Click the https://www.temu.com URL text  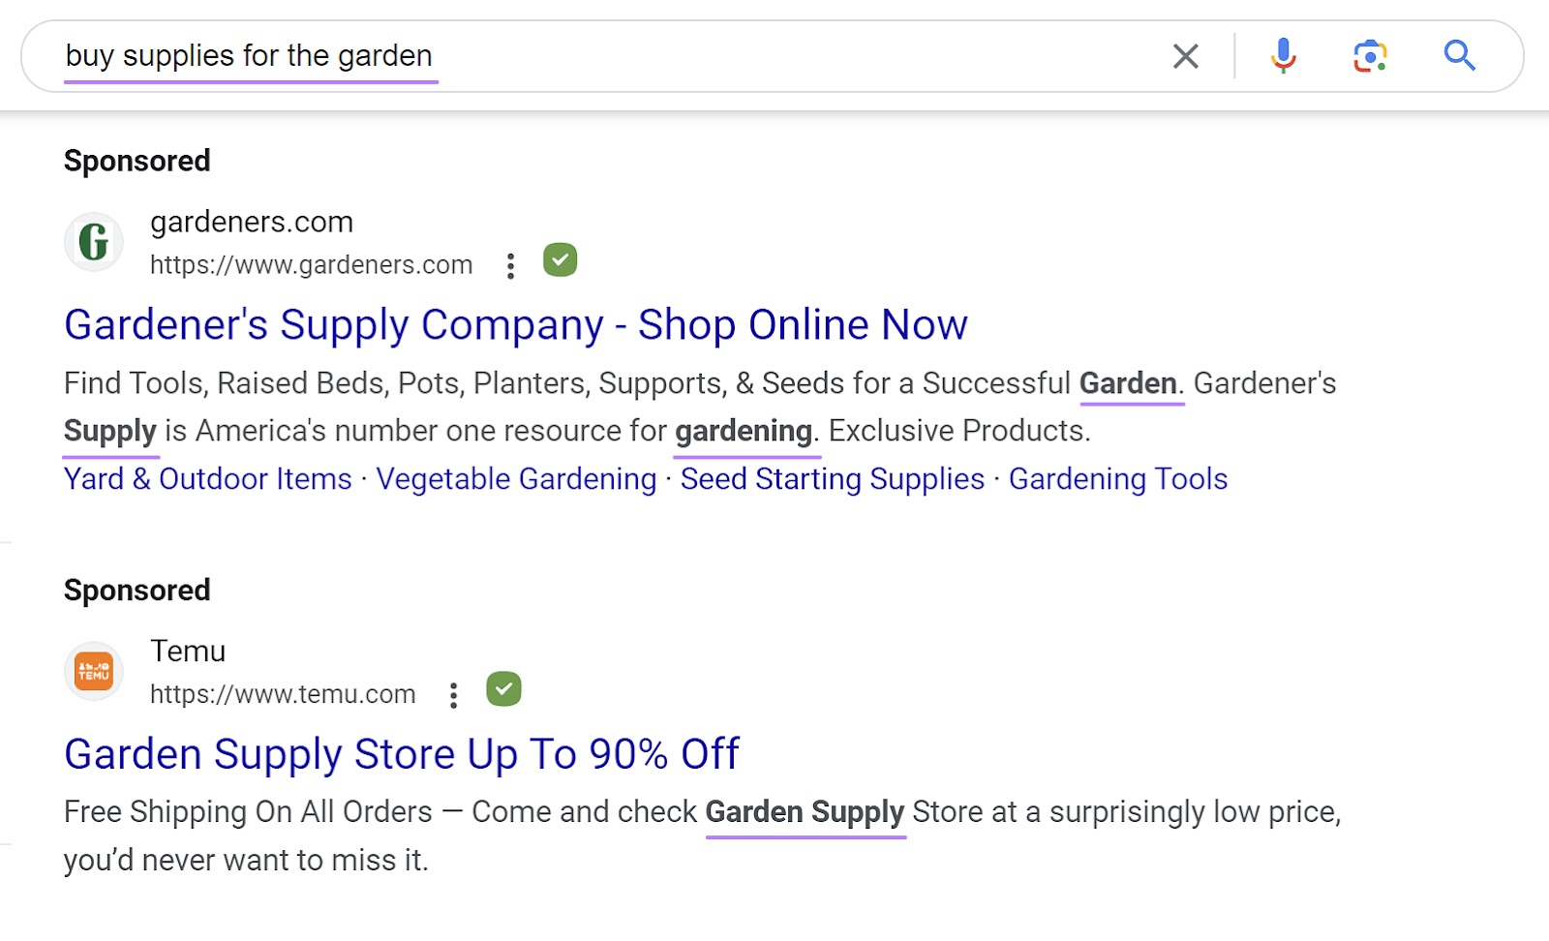tap(283, 694)
